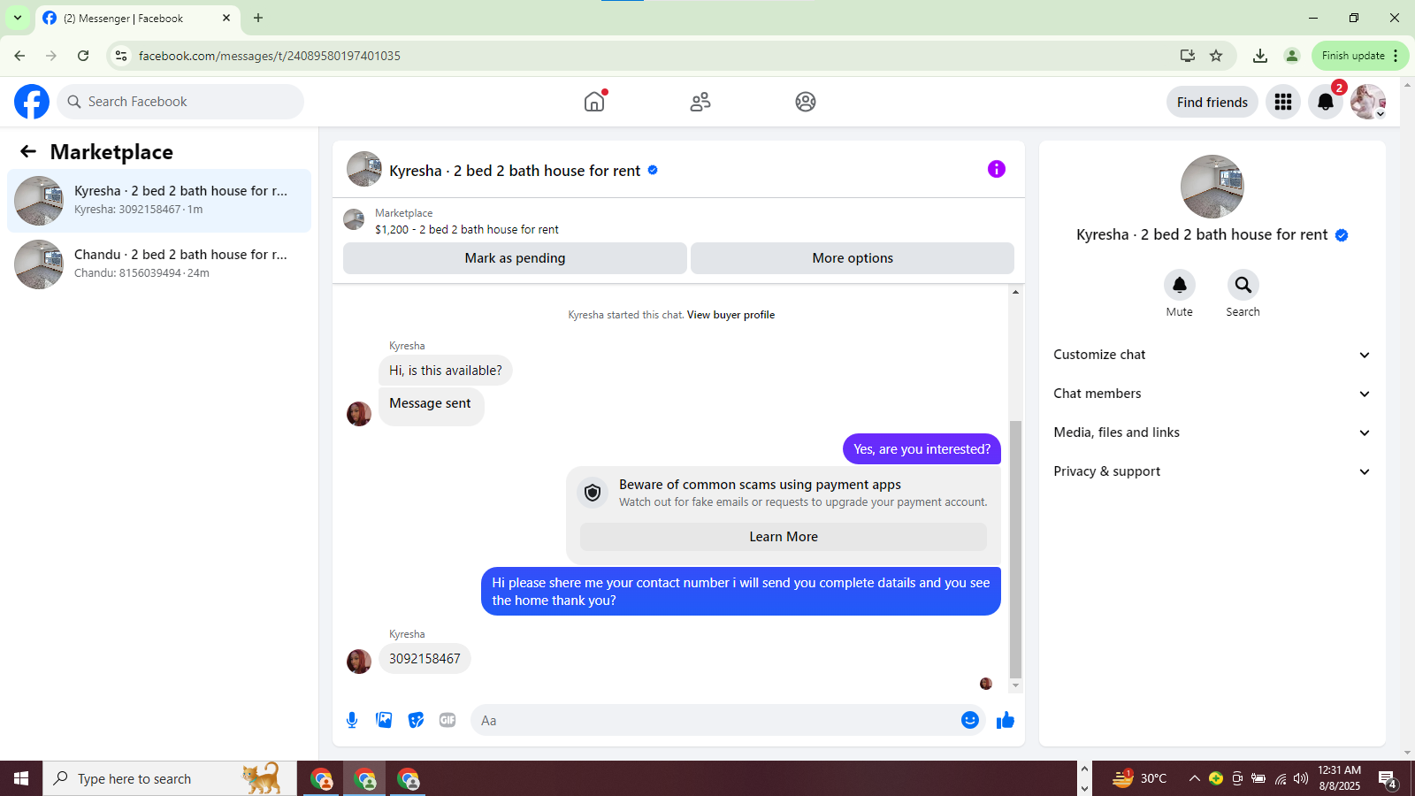Open the notifications bell with badge

1326,102
